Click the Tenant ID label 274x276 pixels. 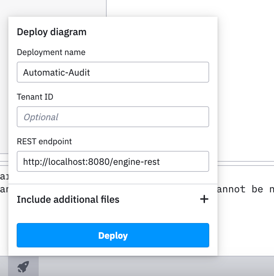35,97
